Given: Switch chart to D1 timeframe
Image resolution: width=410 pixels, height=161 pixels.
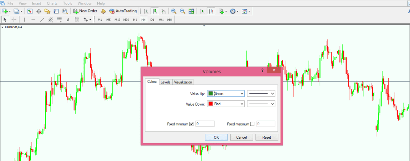Looking at the screenshot, I should coord(152,20).
